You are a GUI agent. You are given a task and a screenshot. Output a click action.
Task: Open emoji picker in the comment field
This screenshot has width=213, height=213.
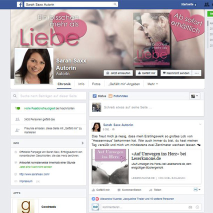click(x=197, y=207)
